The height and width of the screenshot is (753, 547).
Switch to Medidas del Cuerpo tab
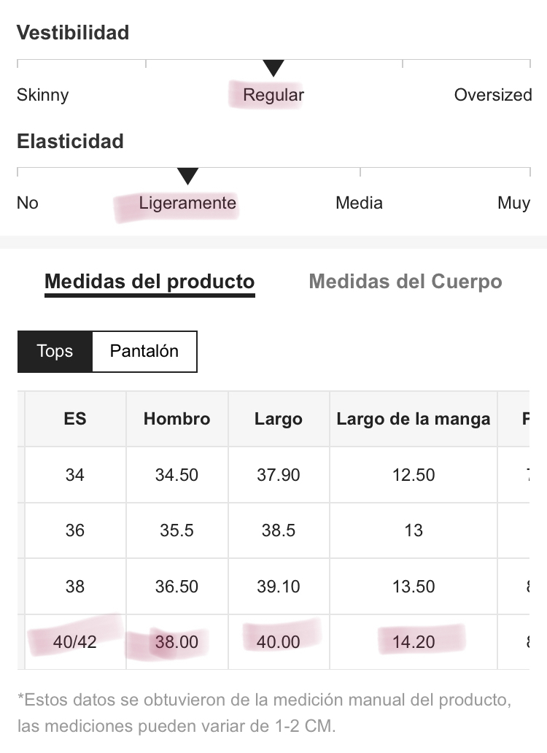pos(406,282)
